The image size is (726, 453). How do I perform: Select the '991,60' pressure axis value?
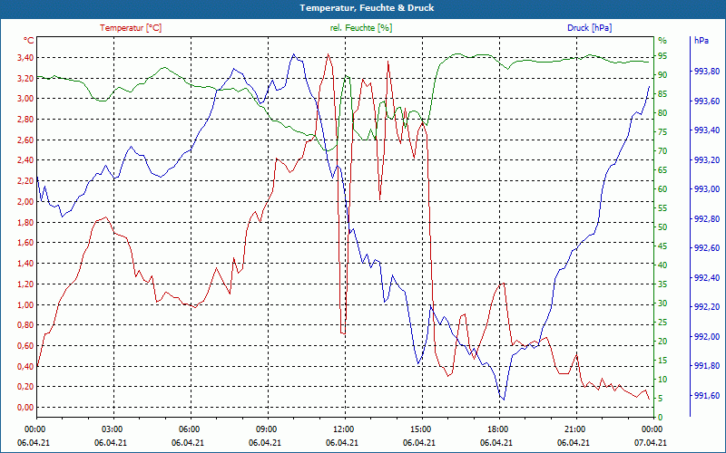(707, 395)
